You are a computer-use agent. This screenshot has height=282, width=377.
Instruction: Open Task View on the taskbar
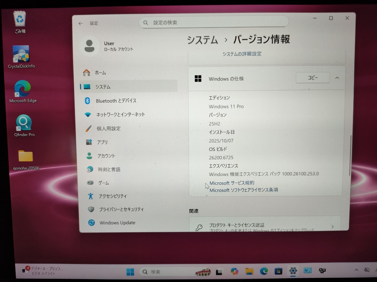click(219, 272)
